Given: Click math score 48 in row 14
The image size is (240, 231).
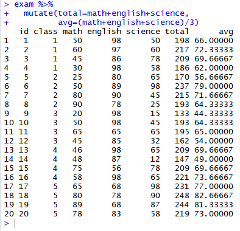Looking at the screenshot, I should pyautogui.click(x=77, y=159).
